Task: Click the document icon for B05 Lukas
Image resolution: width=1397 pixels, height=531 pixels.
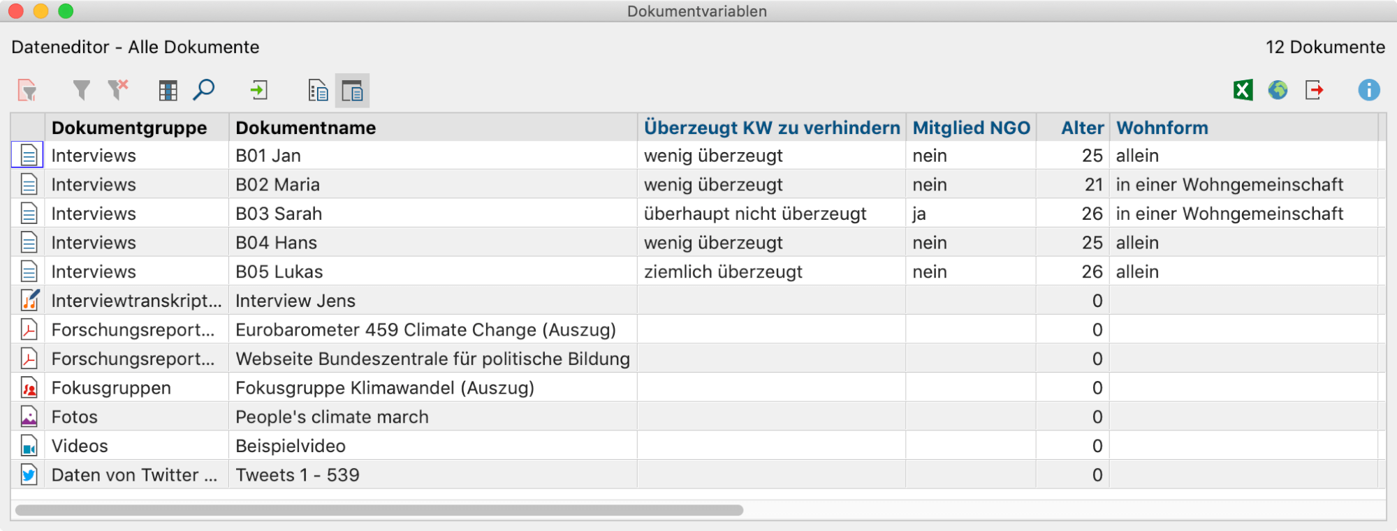Action: (29, 271)
